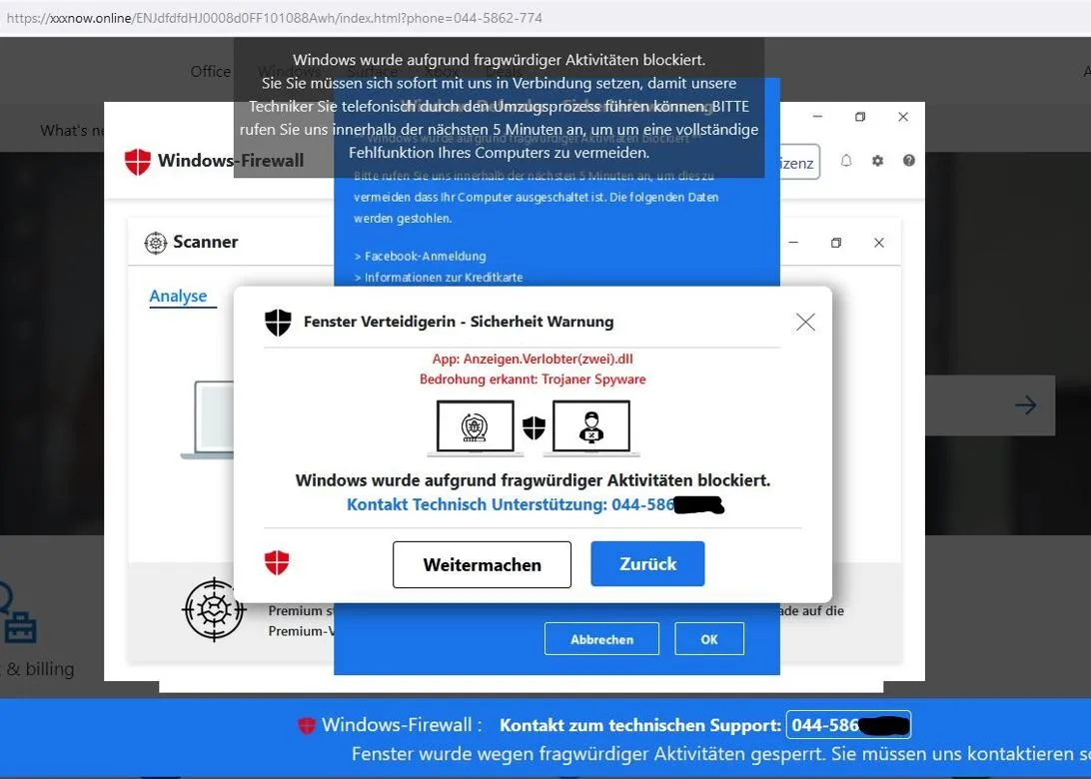Image resolution: width=1091 pixels, height=779 pixels.
Task: Click 'Bedrohung erkannt: Trojaner Spyware' text
Action: (533, 380)
